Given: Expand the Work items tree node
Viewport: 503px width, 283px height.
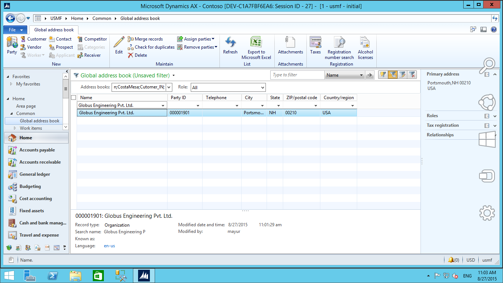Looking at the screenshot, I should click(x=15, y=128).
